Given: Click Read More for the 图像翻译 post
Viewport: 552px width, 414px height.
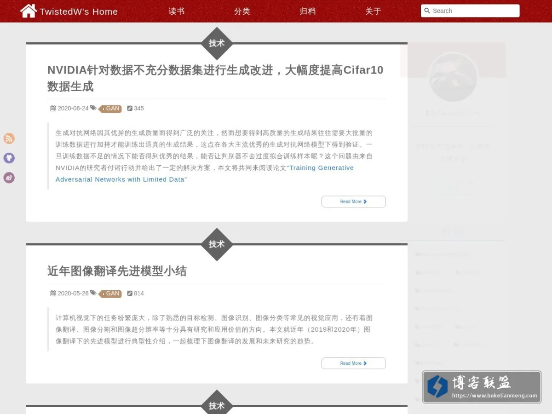Looking at the screenshot, I should pos(353,363).
